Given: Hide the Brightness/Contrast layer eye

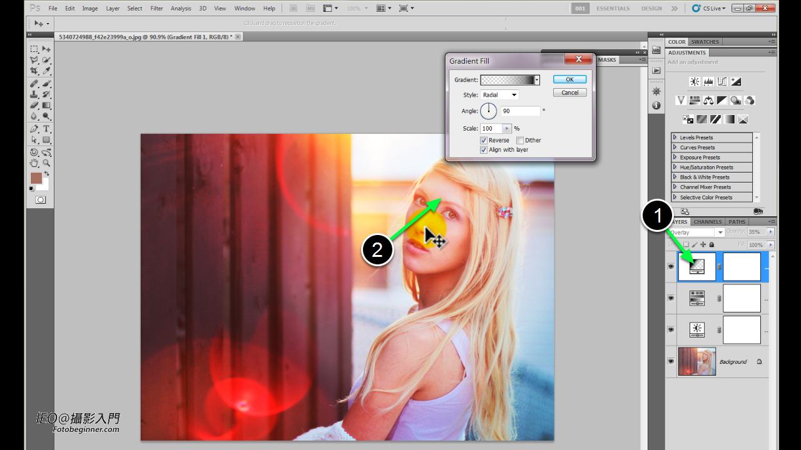Looking at the screenshot, I should click(671, 329).
